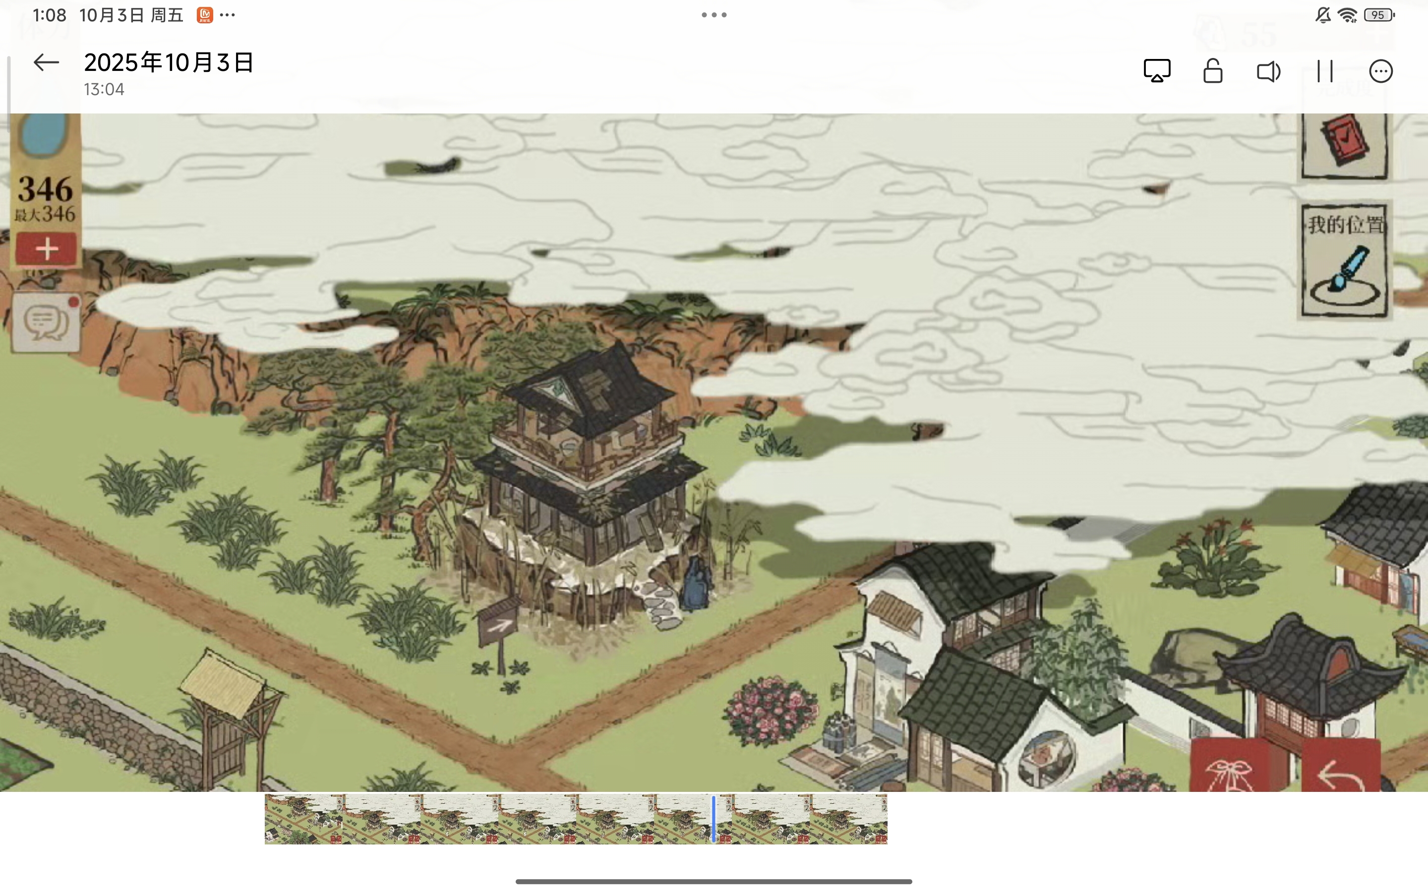Viewport: 1428px width, 892px height.
Task: Open the more options circle menu
Action: click(1381, 71)
